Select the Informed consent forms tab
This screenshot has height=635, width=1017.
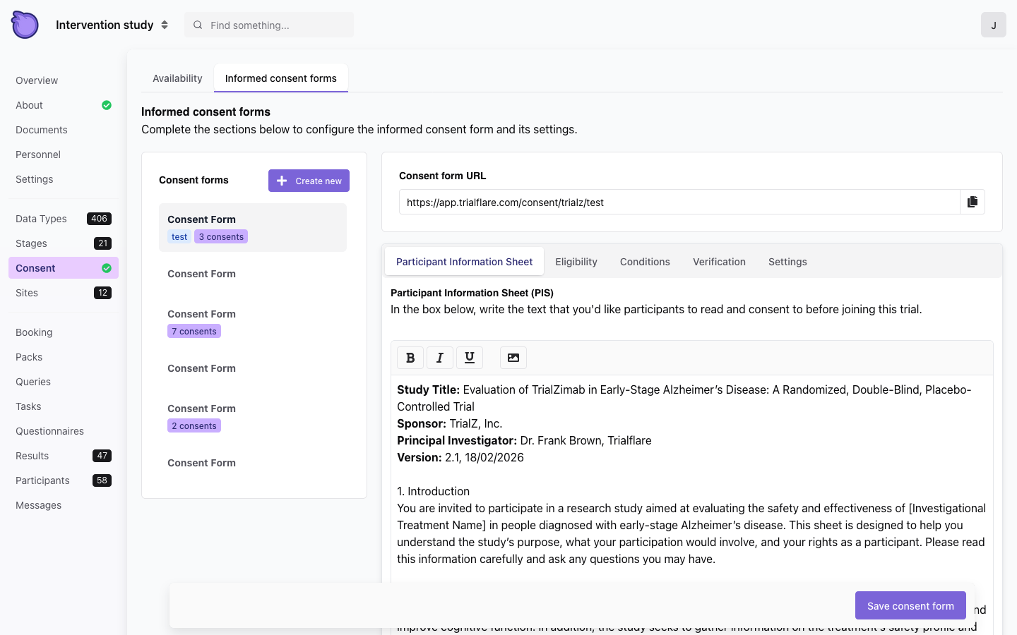point(281,78)
